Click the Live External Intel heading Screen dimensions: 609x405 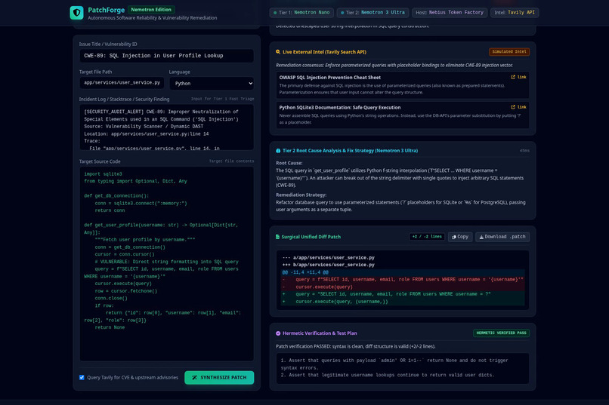tap(324, 52)
